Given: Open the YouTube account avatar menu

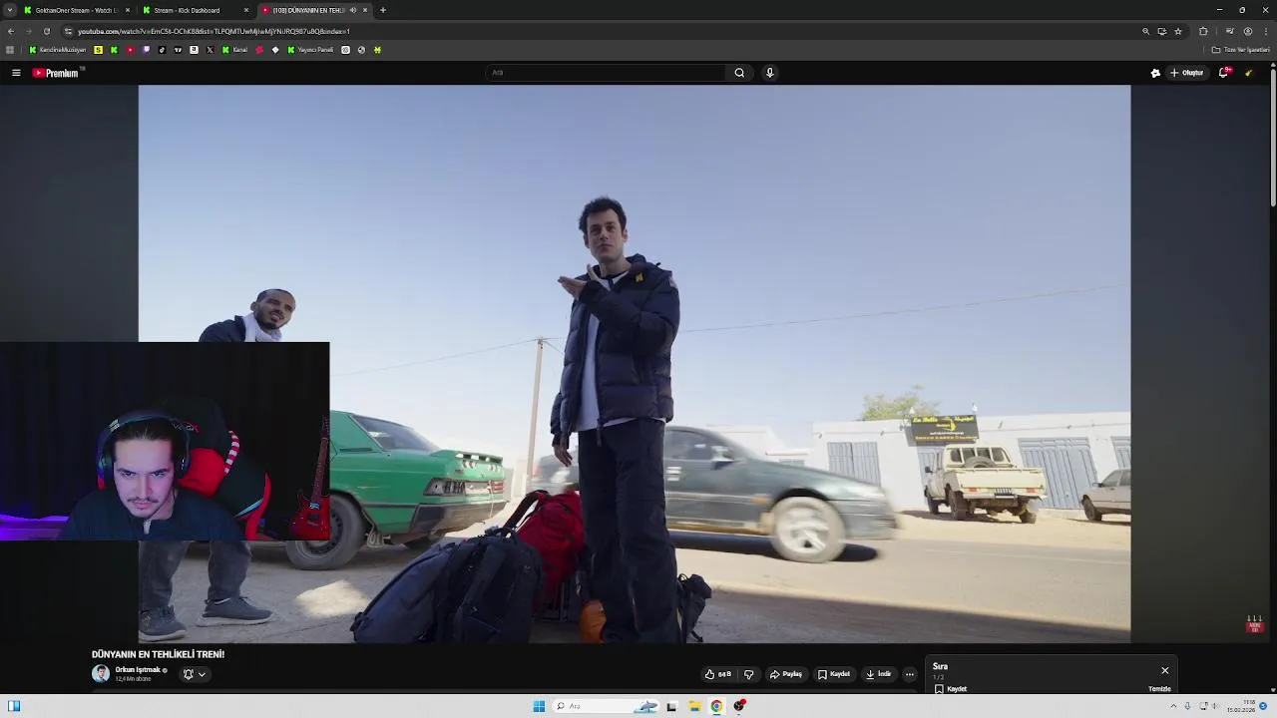Looking at the screenshot, I should pos(1248,73).
